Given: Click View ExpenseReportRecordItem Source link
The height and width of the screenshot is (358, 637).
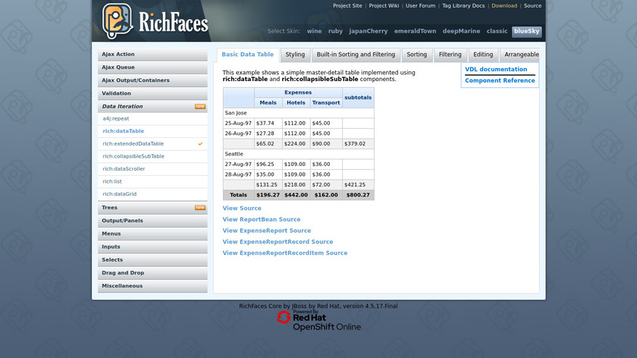Looking at the screenshot, I should [x=285, y=253].
